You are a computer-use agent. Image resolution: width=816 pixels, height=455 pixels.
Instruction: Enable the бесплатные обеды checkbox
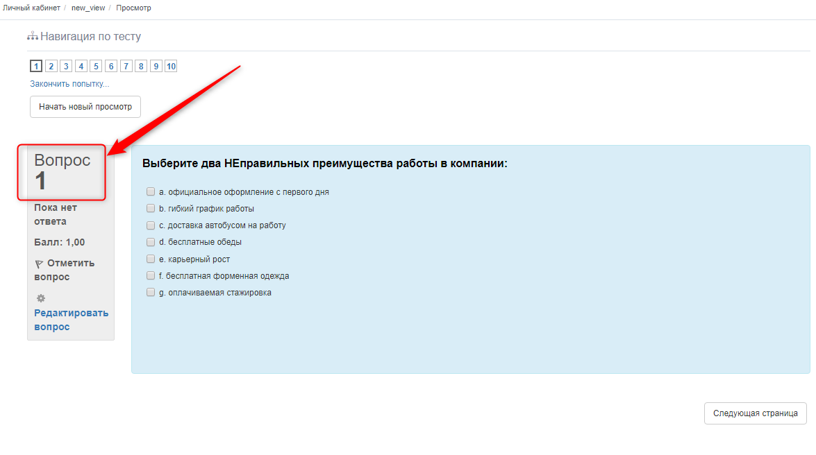[151, 242]
